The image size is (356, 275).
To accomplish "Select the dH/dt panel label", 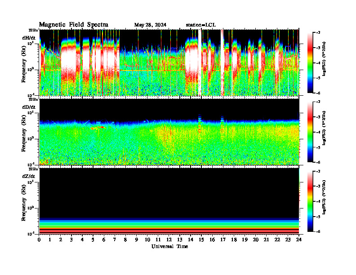I will coord(29,38).
